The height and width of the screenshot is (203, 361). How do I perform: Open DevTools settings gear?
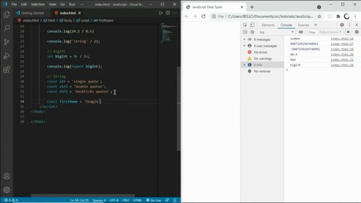click(342, 25)
